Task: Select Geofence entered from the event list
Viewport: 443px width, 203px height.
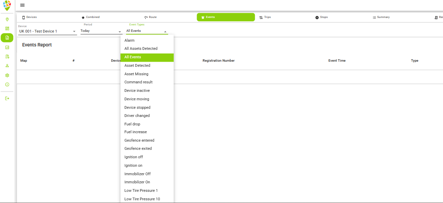Action: point(139,140)
